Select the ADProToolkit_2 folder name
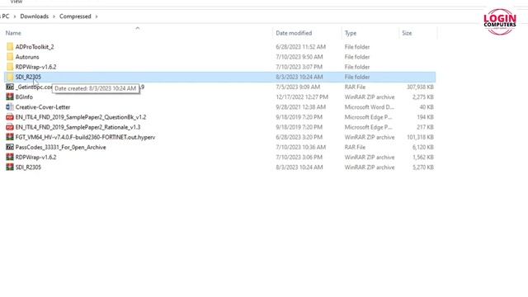 pos(35,47)
